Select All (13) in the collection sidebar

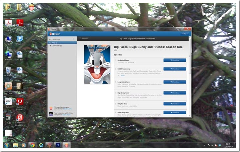[x=62, y=43]
